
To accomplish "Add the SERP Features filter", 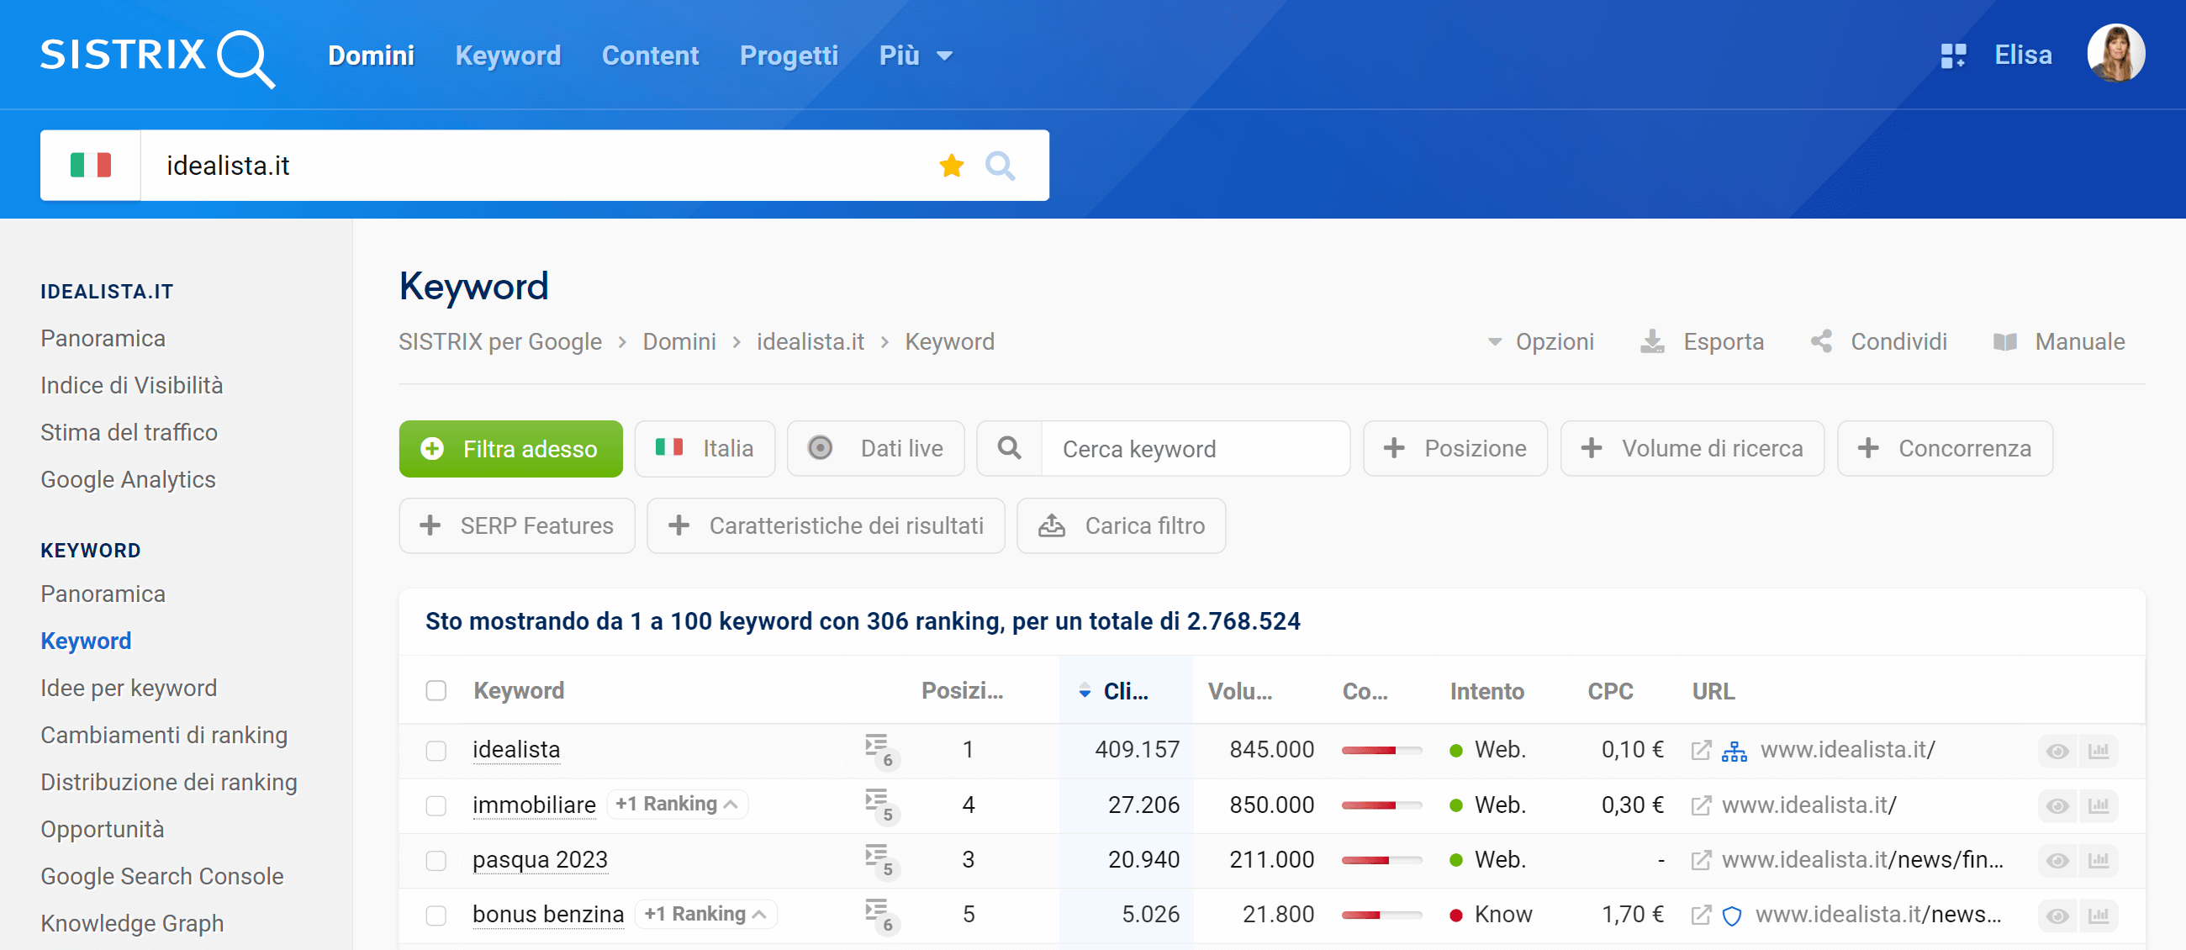I will [x=517, y=526].
